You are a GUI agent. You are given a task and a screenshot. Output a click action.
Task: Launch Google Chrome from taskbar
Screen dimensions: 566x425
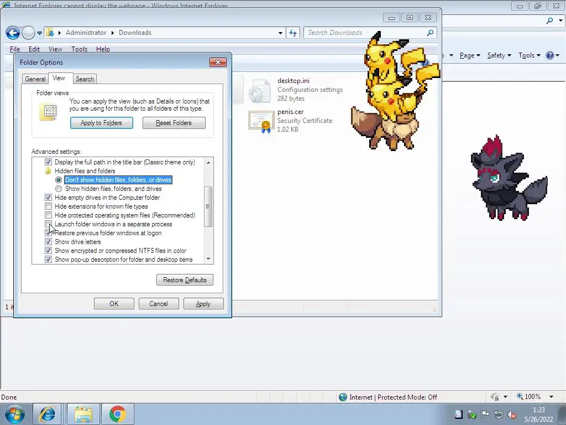[117, 414]
